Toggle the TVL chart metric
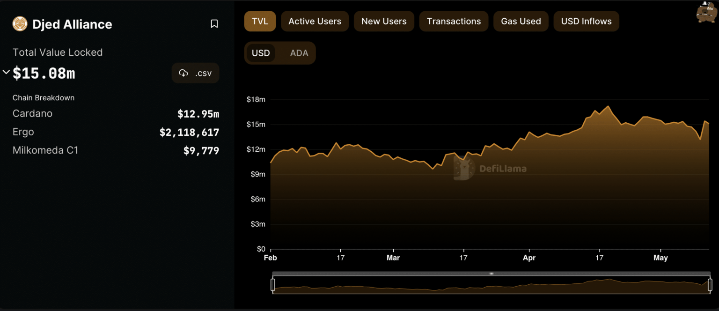The image size is (719, 311). tap(260, 22)
